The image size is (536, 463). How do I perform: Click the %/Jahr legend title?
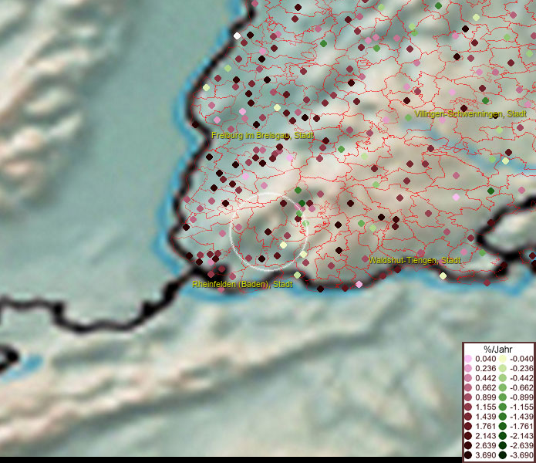point(497,349)
